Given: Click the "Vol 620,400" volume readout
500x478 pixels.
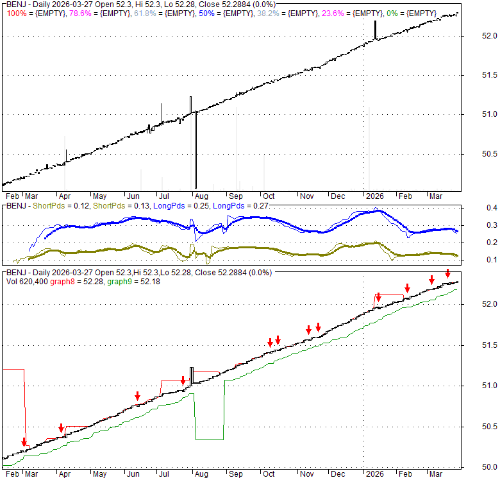Looking at the screenshot, I should tap(27, 282).
